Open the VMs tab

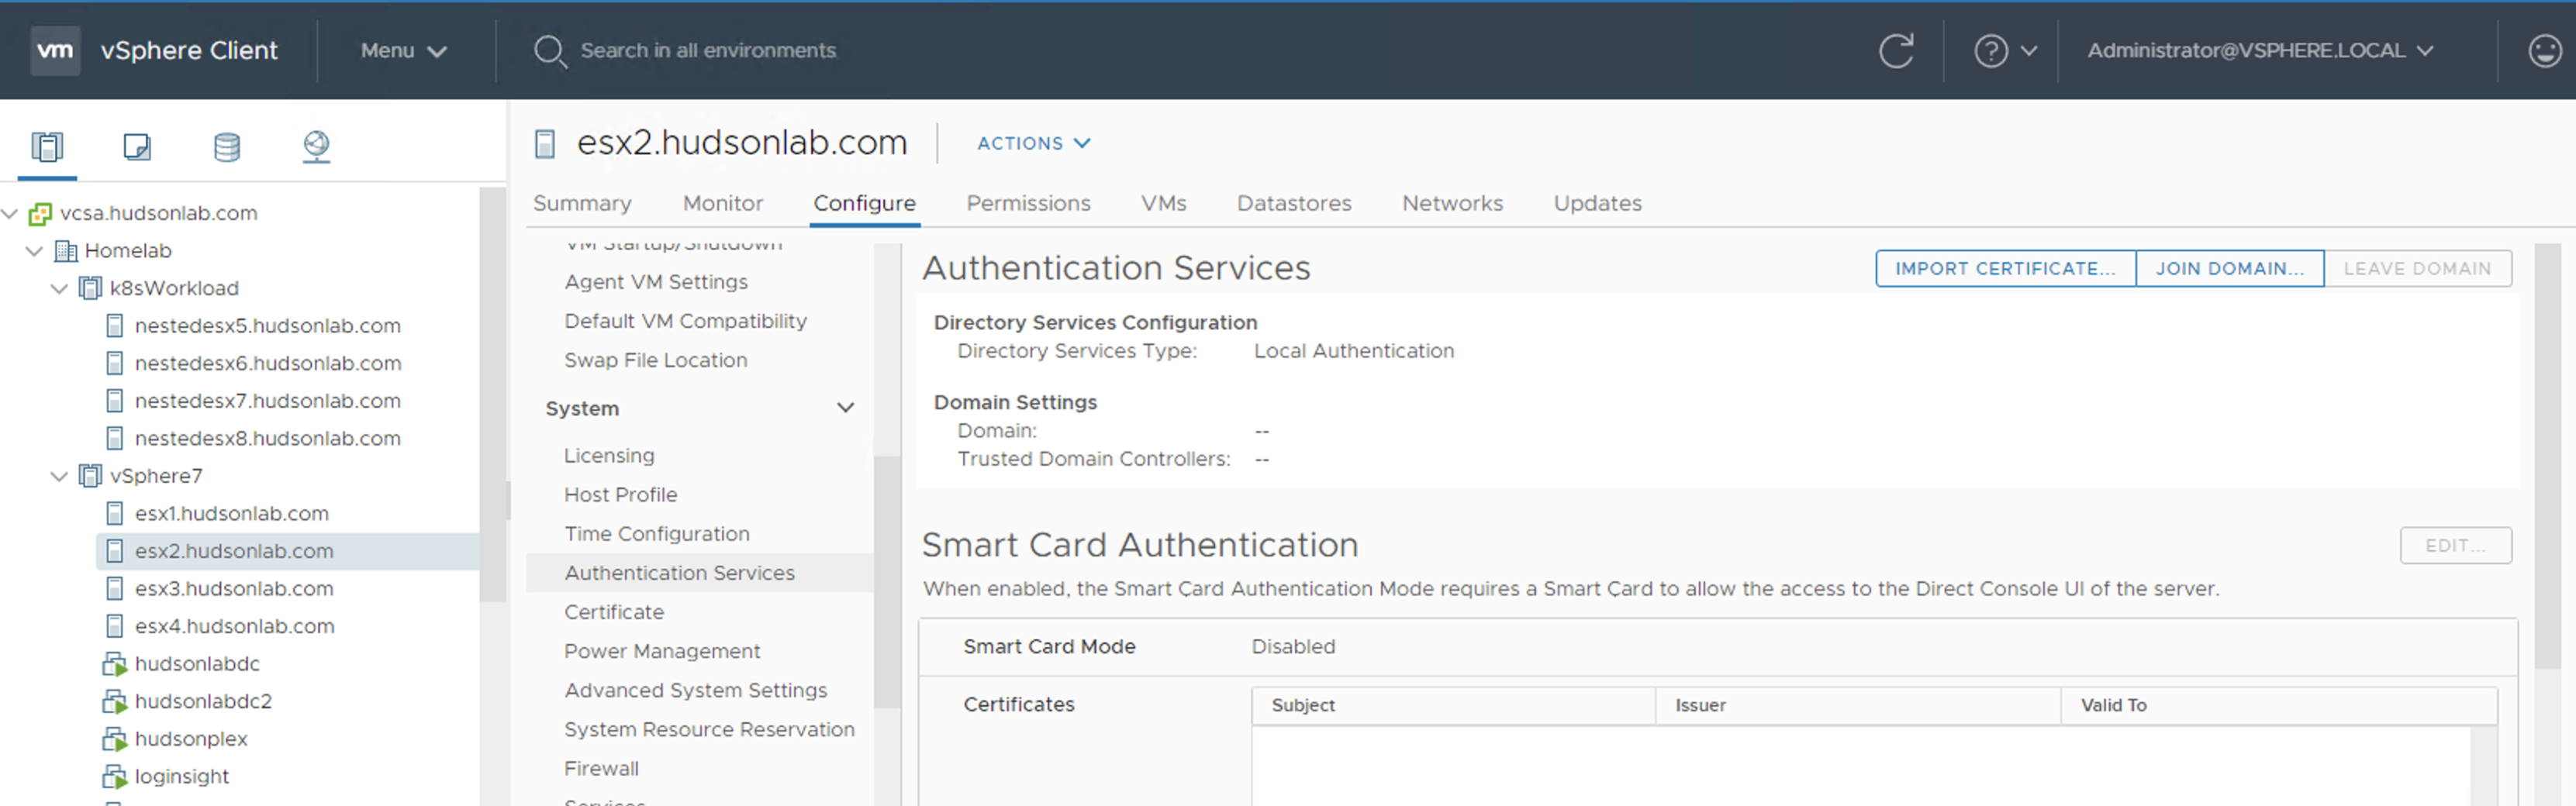[x=1163, y=203]
